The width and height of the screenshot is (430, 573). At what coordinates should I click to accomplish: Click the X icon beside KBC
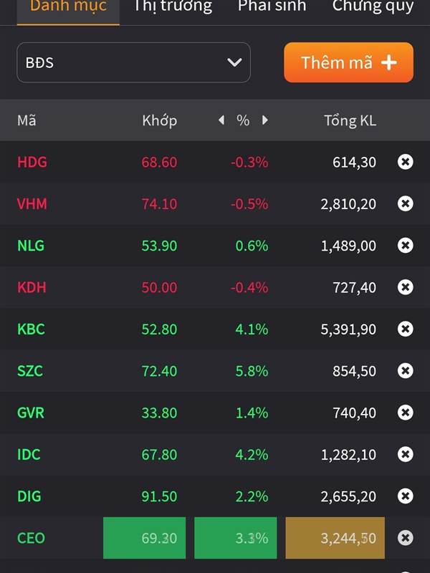click(x=405, y=329)
